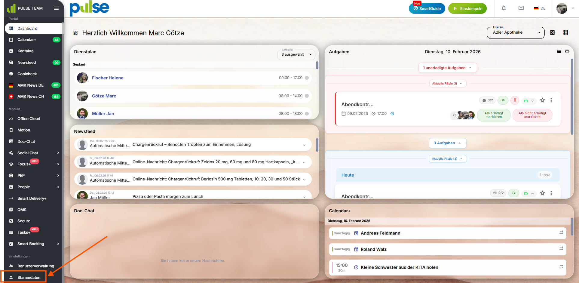
Task: Click the Smart Delivery+ arrow icon
Action: click(x=11, y=198)
